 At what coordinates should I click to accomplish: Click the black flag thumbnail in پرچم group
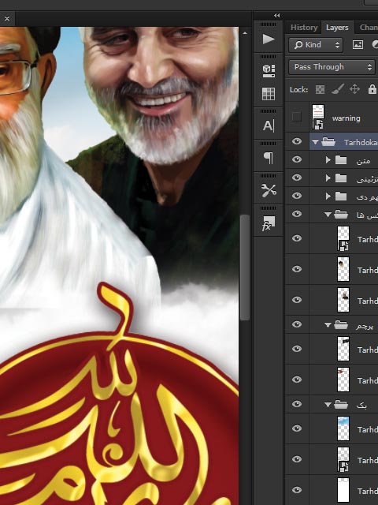[343, 349]
